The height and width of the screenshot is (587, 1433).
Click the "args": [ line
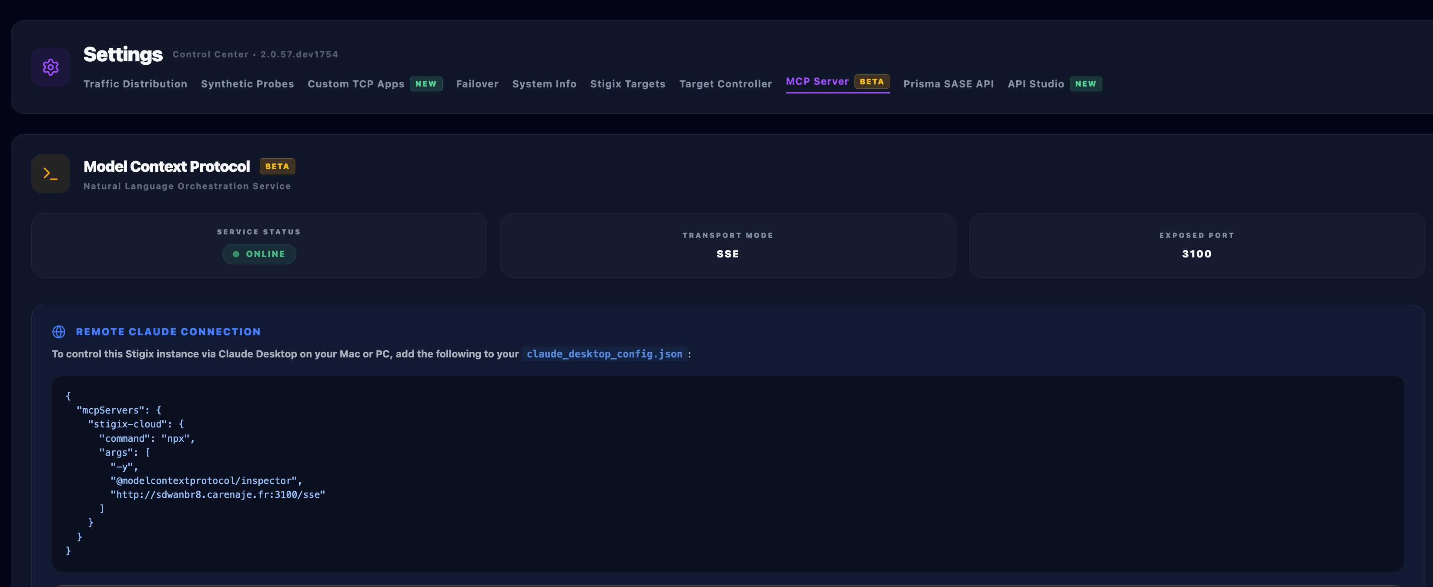(124, 453)
